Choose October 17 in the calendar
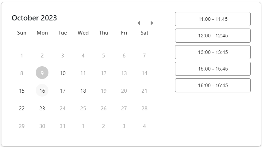The image size is (262, 147). tap(63, 91)
